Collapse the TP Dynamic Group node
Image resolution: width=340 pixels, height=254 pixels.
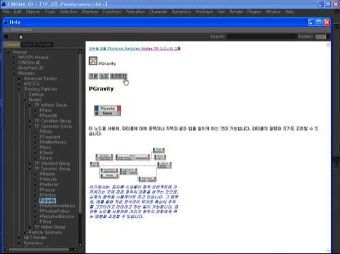pyautogui.click(x=31, y=168)
